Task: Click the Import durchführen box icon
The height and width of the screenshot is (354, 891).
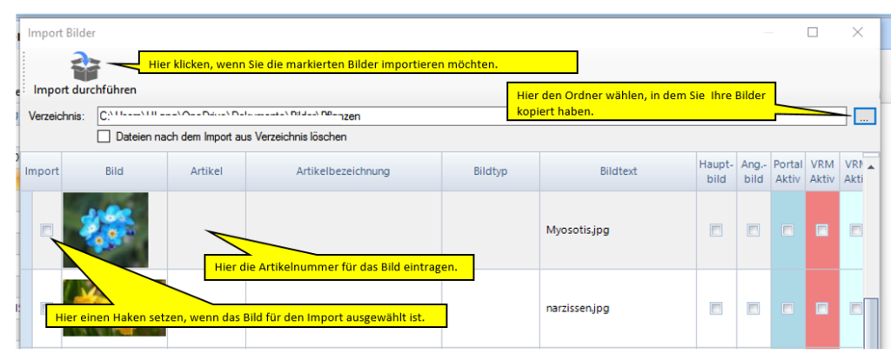Action: (85, 63)
